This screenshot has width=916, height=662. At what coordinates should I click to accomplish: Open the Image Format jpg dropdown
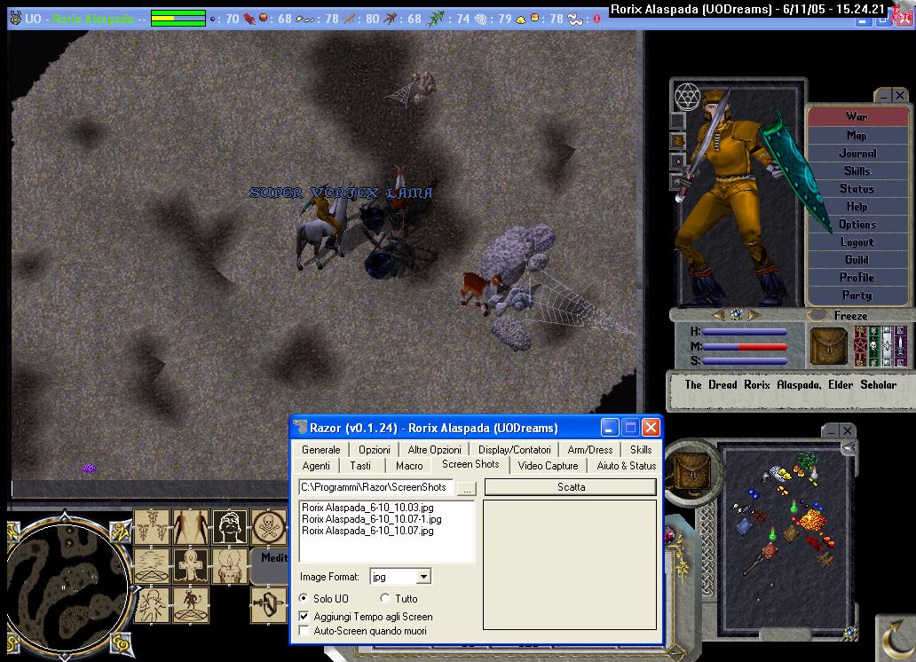(423, 577)
